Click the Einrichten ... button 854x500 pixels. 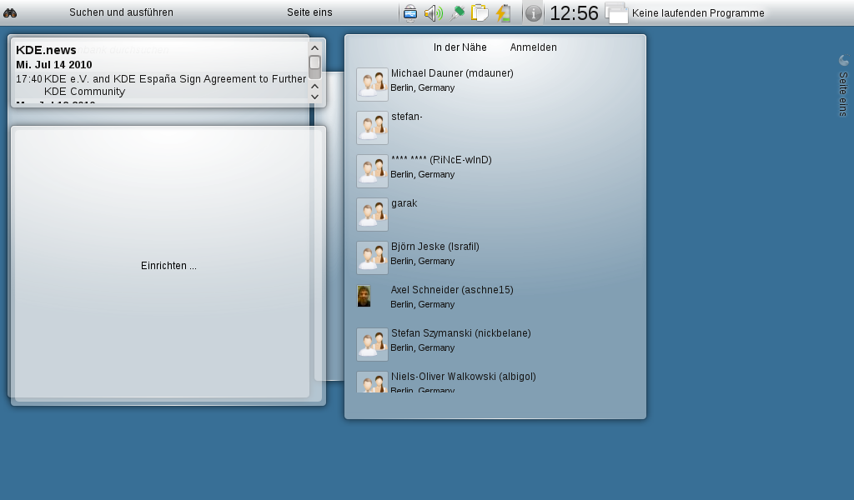[168, 266]
